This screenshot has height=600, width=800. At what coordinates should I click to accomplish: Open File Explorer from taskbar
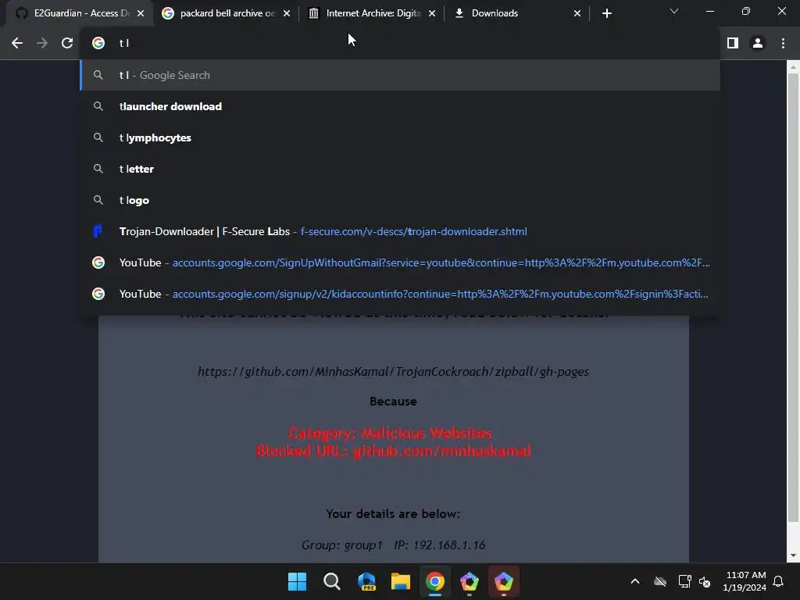pos(401,581)
